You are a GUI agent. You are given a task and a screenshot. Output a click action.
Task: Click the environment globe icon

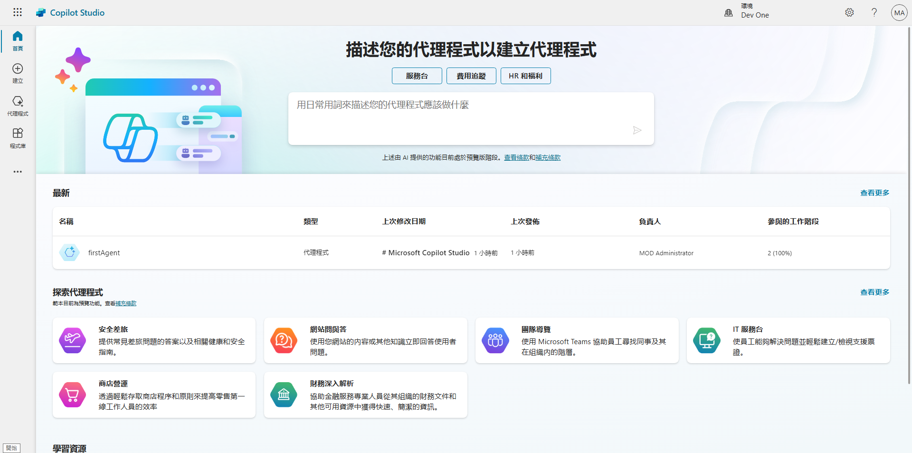pos(729,13)
